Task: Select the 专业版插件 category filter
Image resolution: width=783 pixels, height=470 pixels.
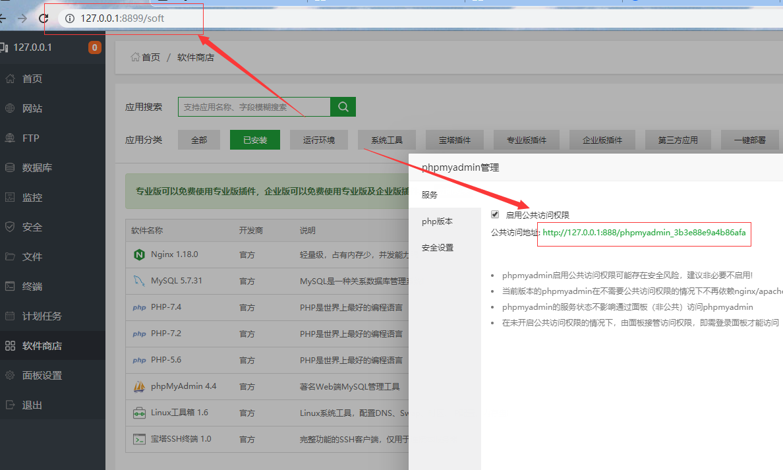Action: [x=527, y=140]
